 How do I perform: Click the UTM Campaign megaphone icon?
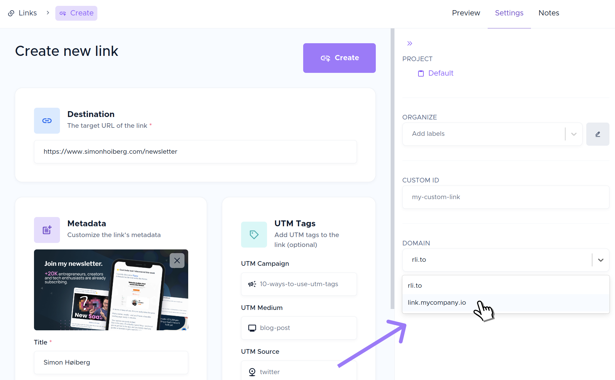pyautogui.click(x=252, y=284)
